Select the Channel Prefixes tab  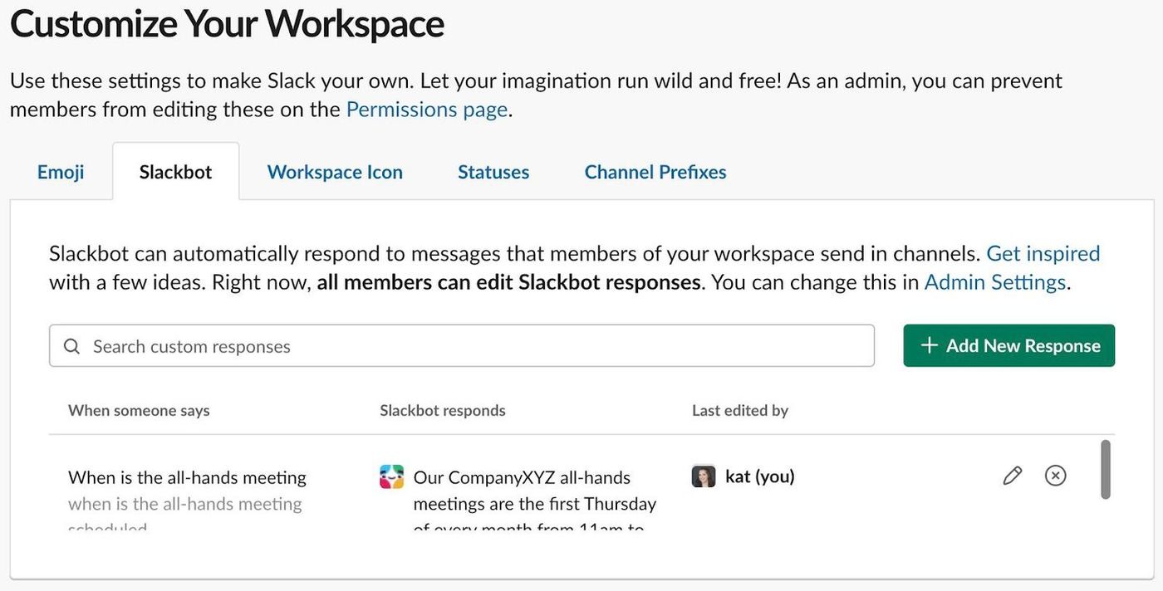[655, 171]
